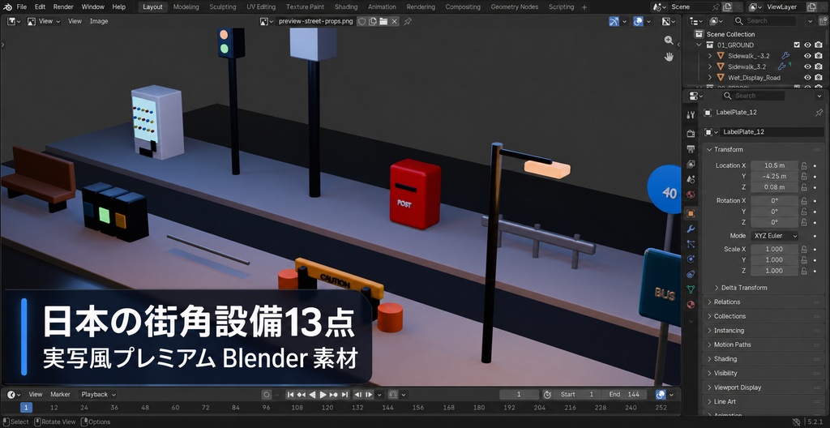Open the Playback dropdown in the timeline
Viewport: 830px width, 428px height.
point(98,395)
